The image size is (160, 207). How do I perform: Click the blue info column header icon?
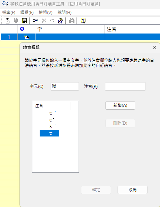[22, 29]
